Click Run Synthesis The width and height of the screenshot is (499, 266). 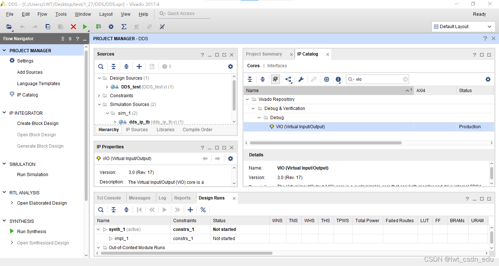pos(32,232)
